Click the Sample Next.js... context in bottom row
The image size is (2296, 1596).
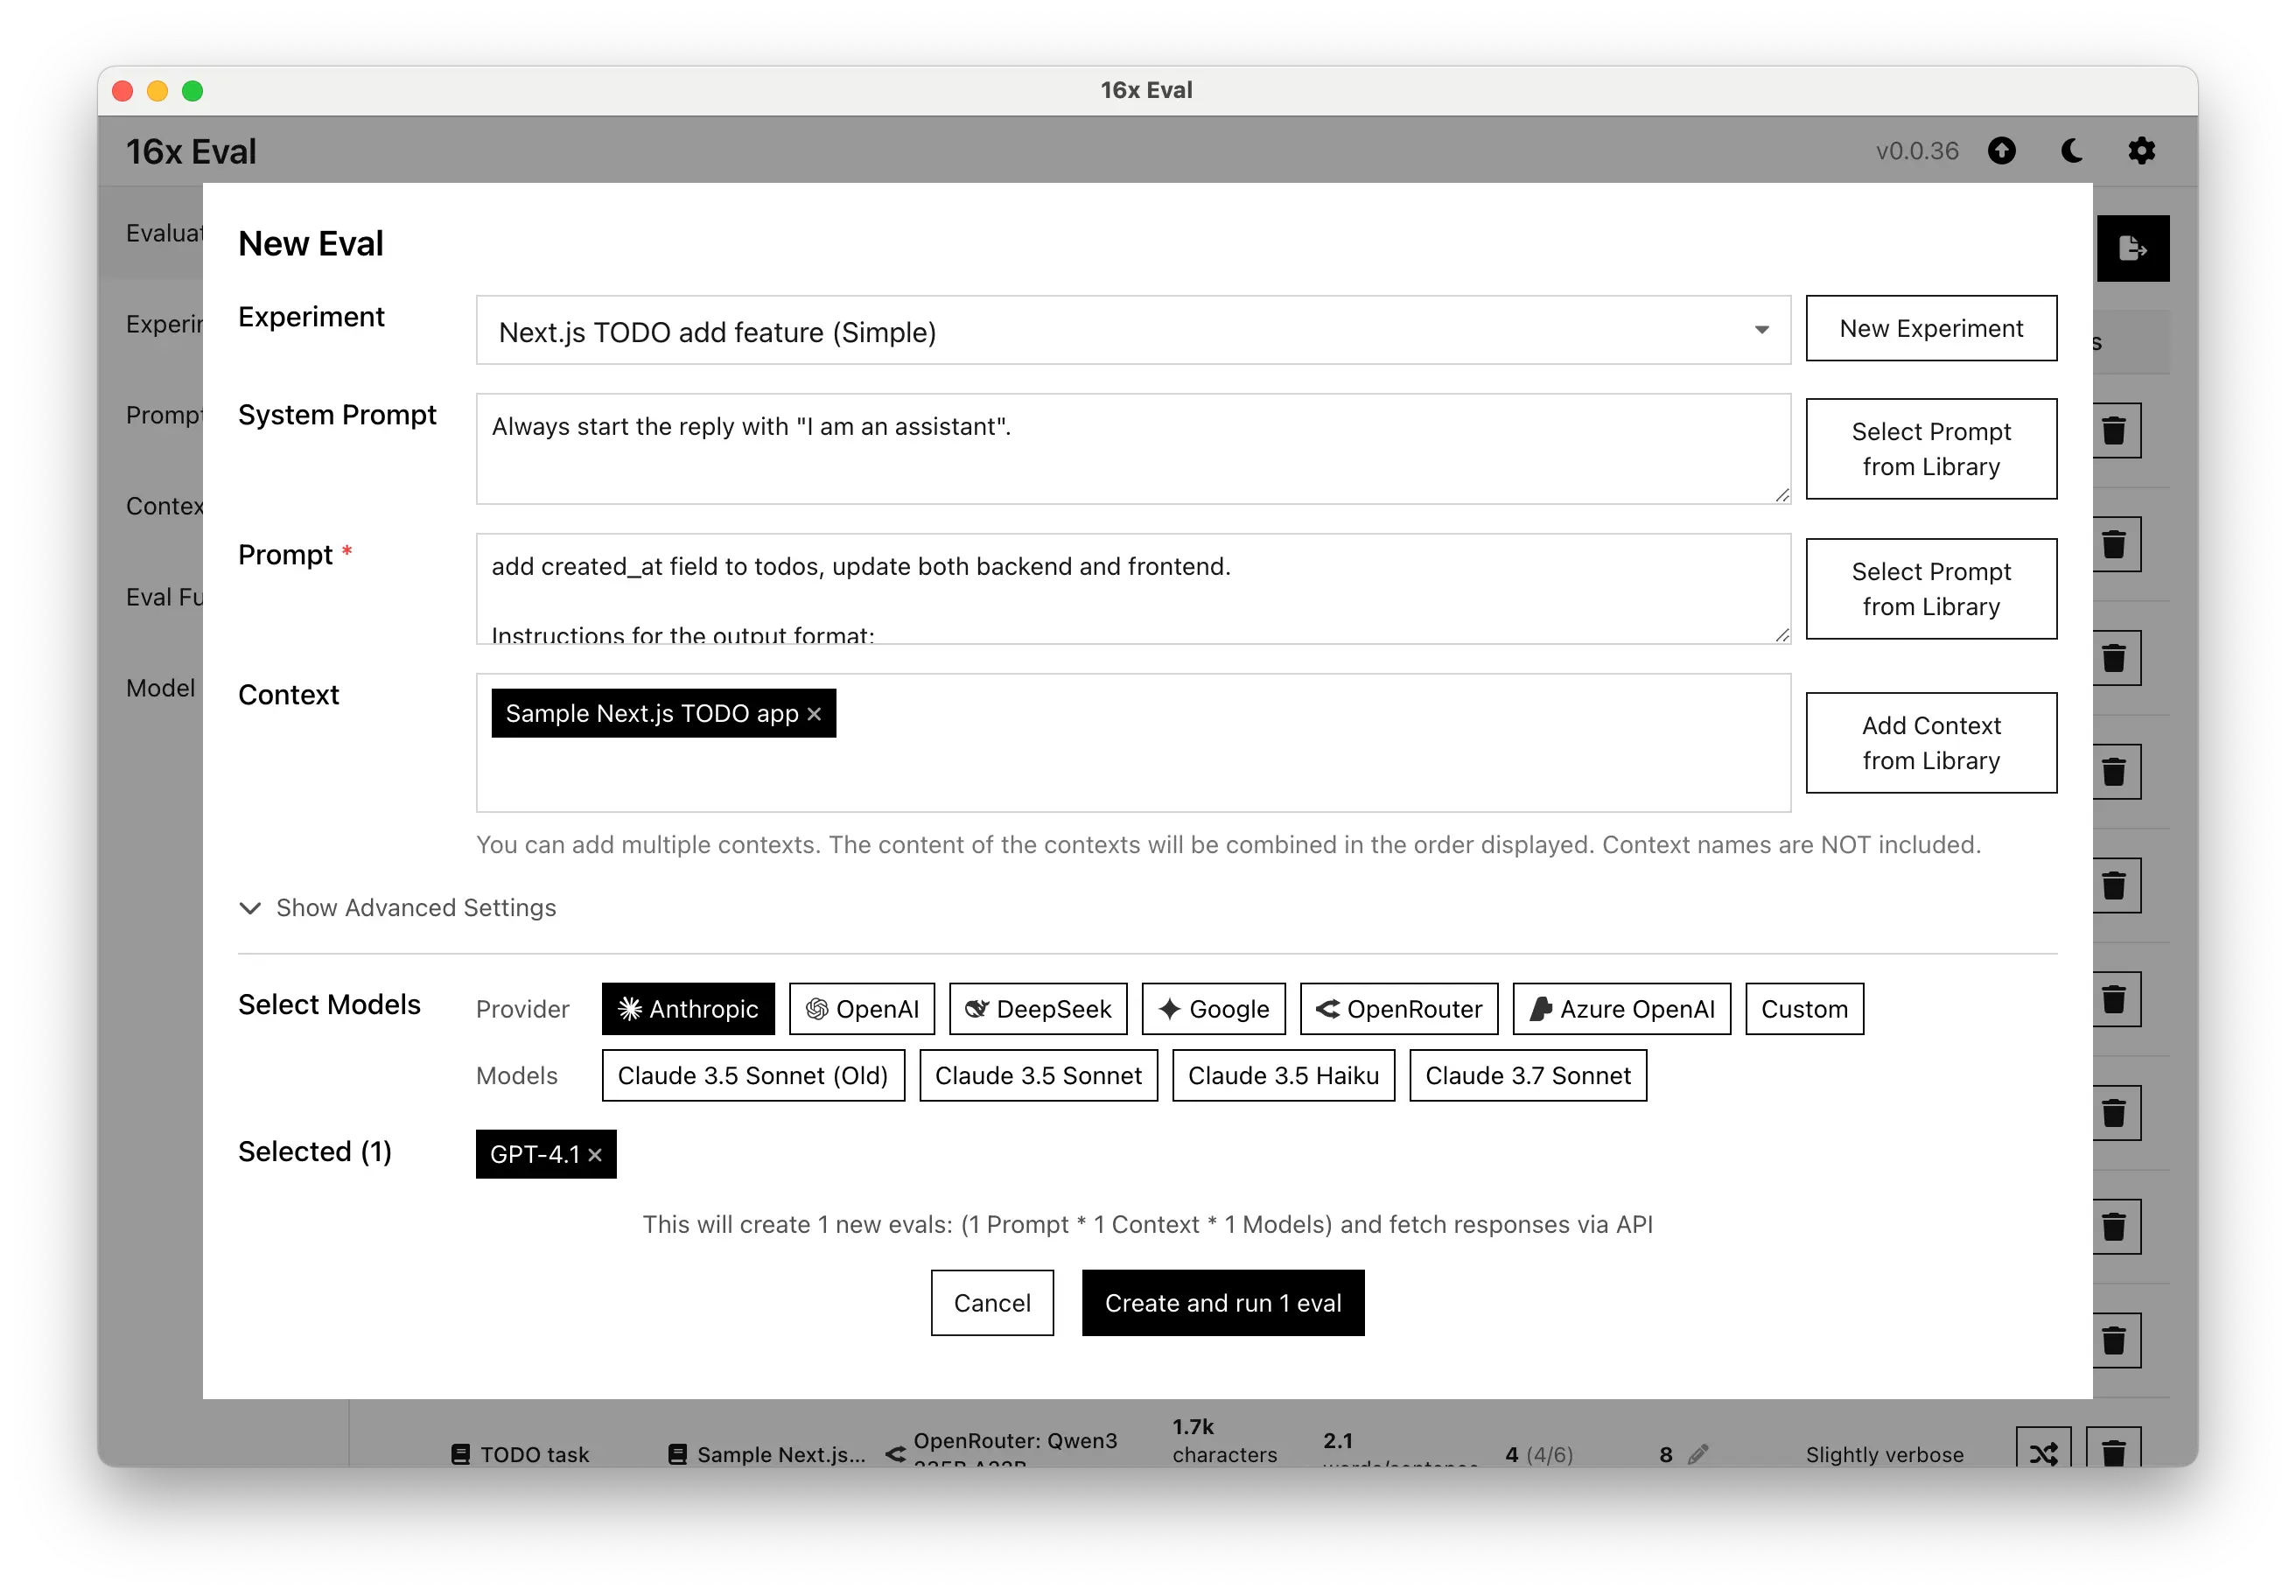[767, 1454]
